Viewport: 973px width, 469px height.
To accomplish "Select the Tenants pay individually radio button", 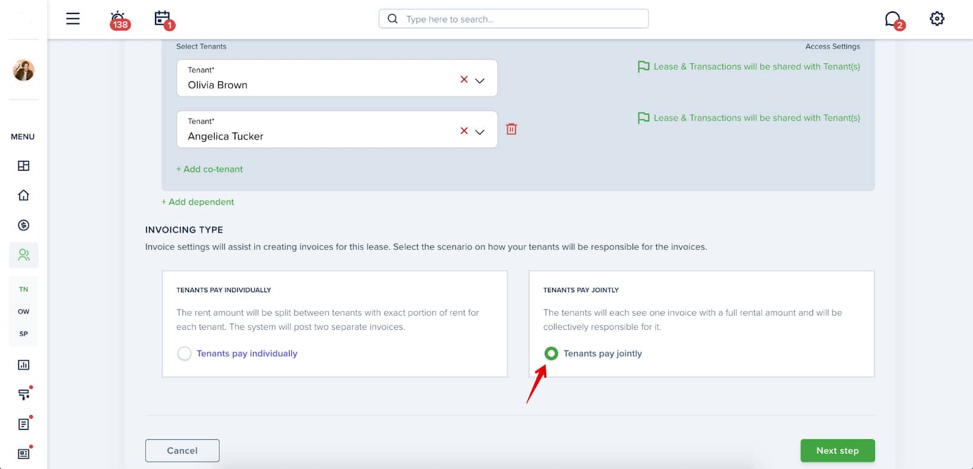I will [x=184, y=354].
